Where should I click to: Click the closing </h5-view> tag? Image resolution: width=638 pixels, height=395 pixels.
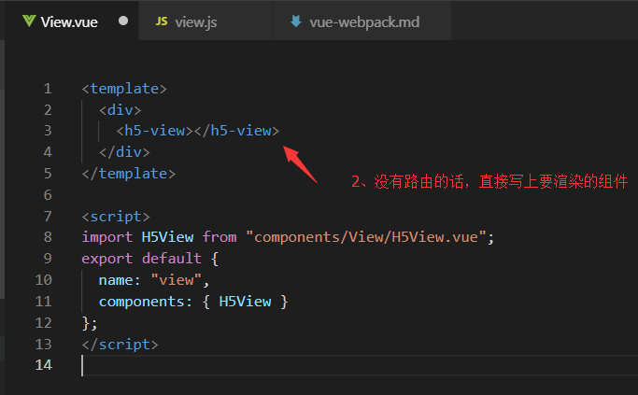coord(237,131)
